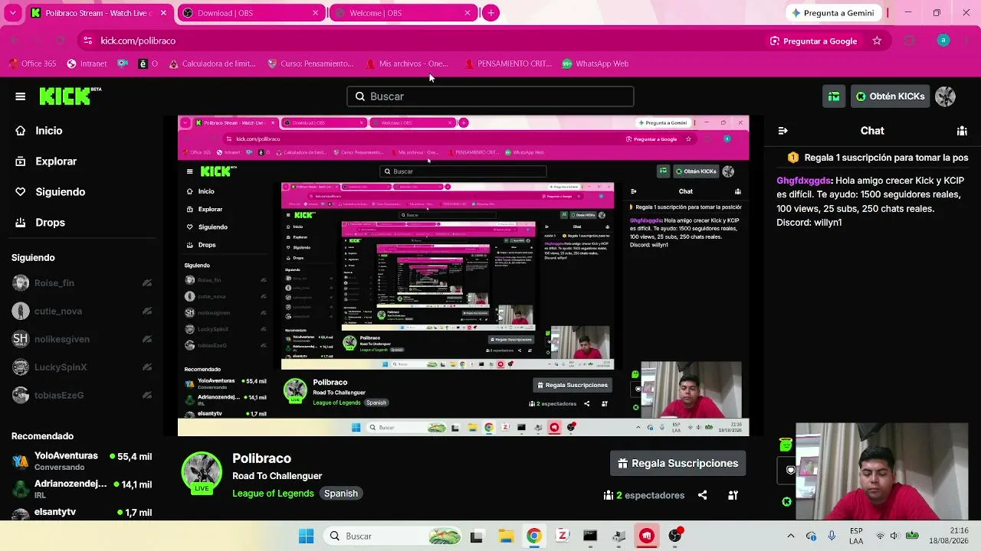Screen dimensions: 981x551
Task: Open OBS Studio from the taskbar
Action: 675,536
